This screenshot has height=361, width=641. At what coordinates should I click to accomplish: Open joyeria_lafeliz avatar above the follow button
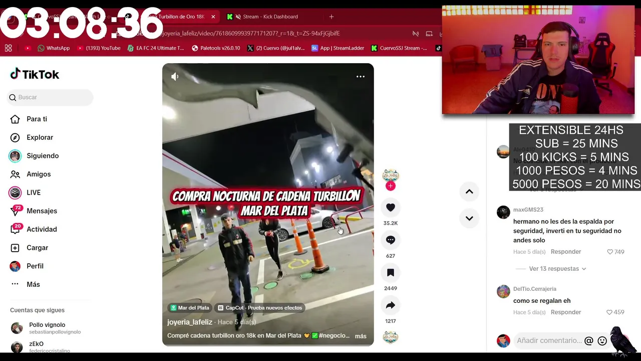click(x=391, y=175)
